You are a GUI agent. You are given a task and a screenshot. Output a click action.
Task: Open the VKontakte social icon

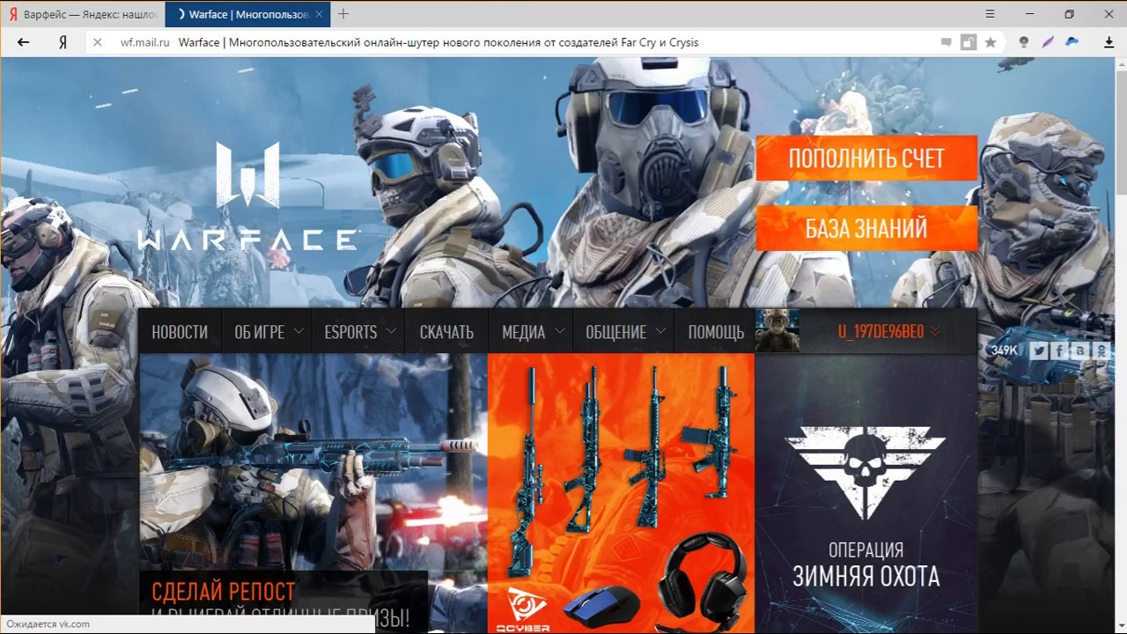tap(1081, 350)
